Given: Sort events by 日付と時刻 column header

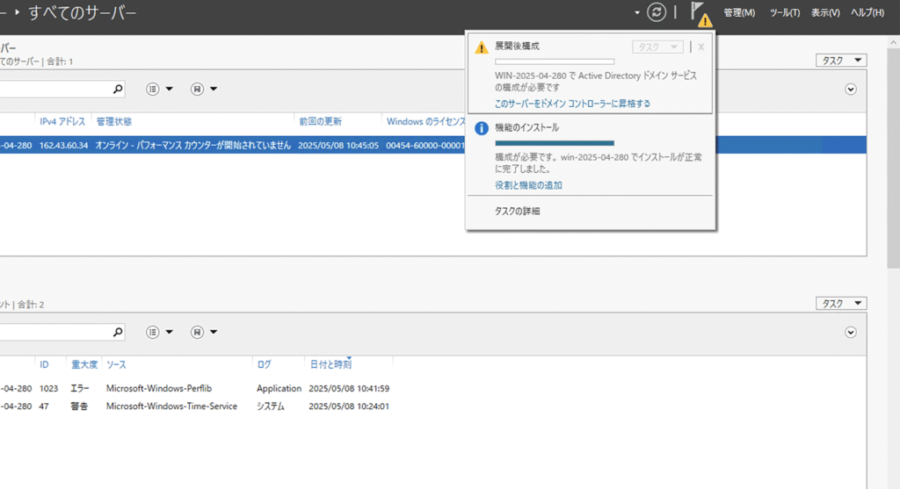Looking at the screenshot, I should [x=330, y=364].
